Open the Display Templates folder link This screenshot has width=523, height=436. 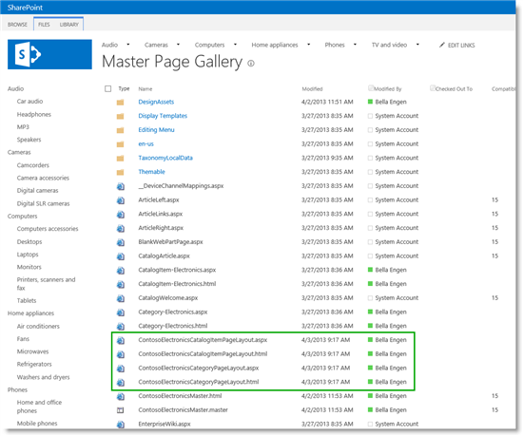[163, 116]
